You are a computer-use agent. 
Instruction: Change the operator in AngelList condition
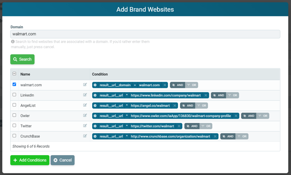(127, 106)
